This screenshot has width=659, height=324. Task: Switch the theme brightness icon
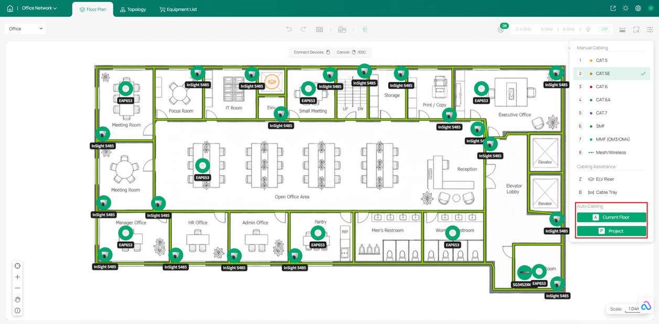pos(625,8)
